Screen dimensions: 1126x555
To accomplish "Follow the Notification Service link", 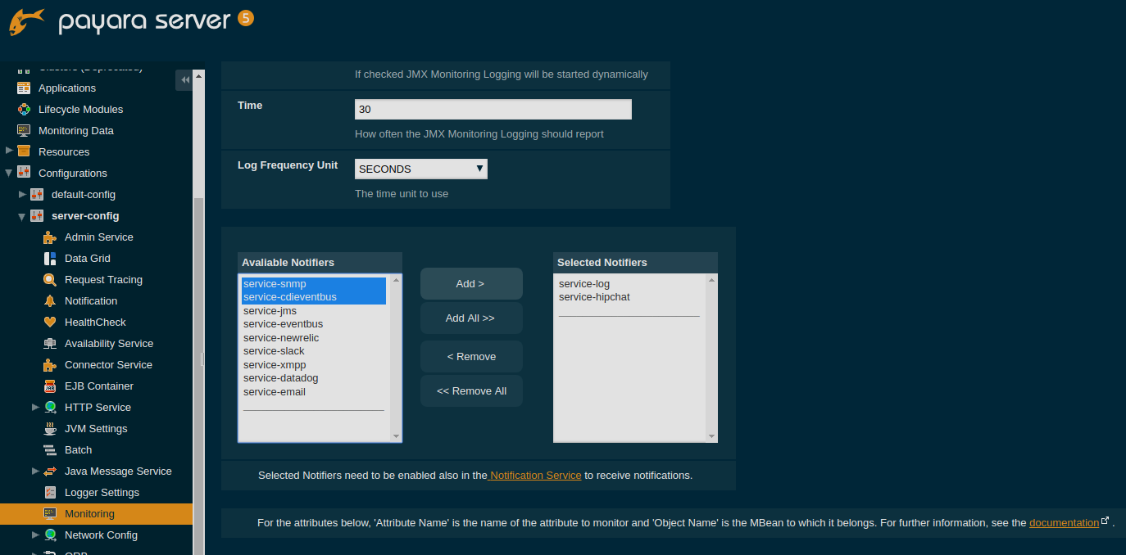I will 536,475.
